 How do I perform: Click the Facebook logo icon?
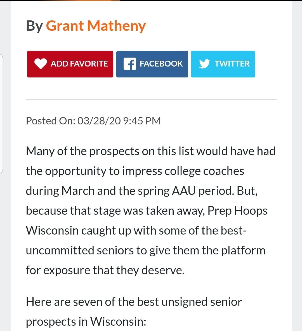coord(129,64)
